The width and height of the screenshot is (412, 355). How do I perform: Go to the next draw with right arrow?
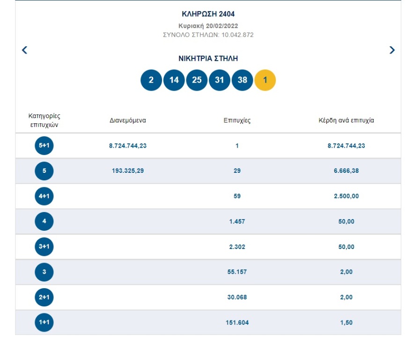tap(392, 50)
